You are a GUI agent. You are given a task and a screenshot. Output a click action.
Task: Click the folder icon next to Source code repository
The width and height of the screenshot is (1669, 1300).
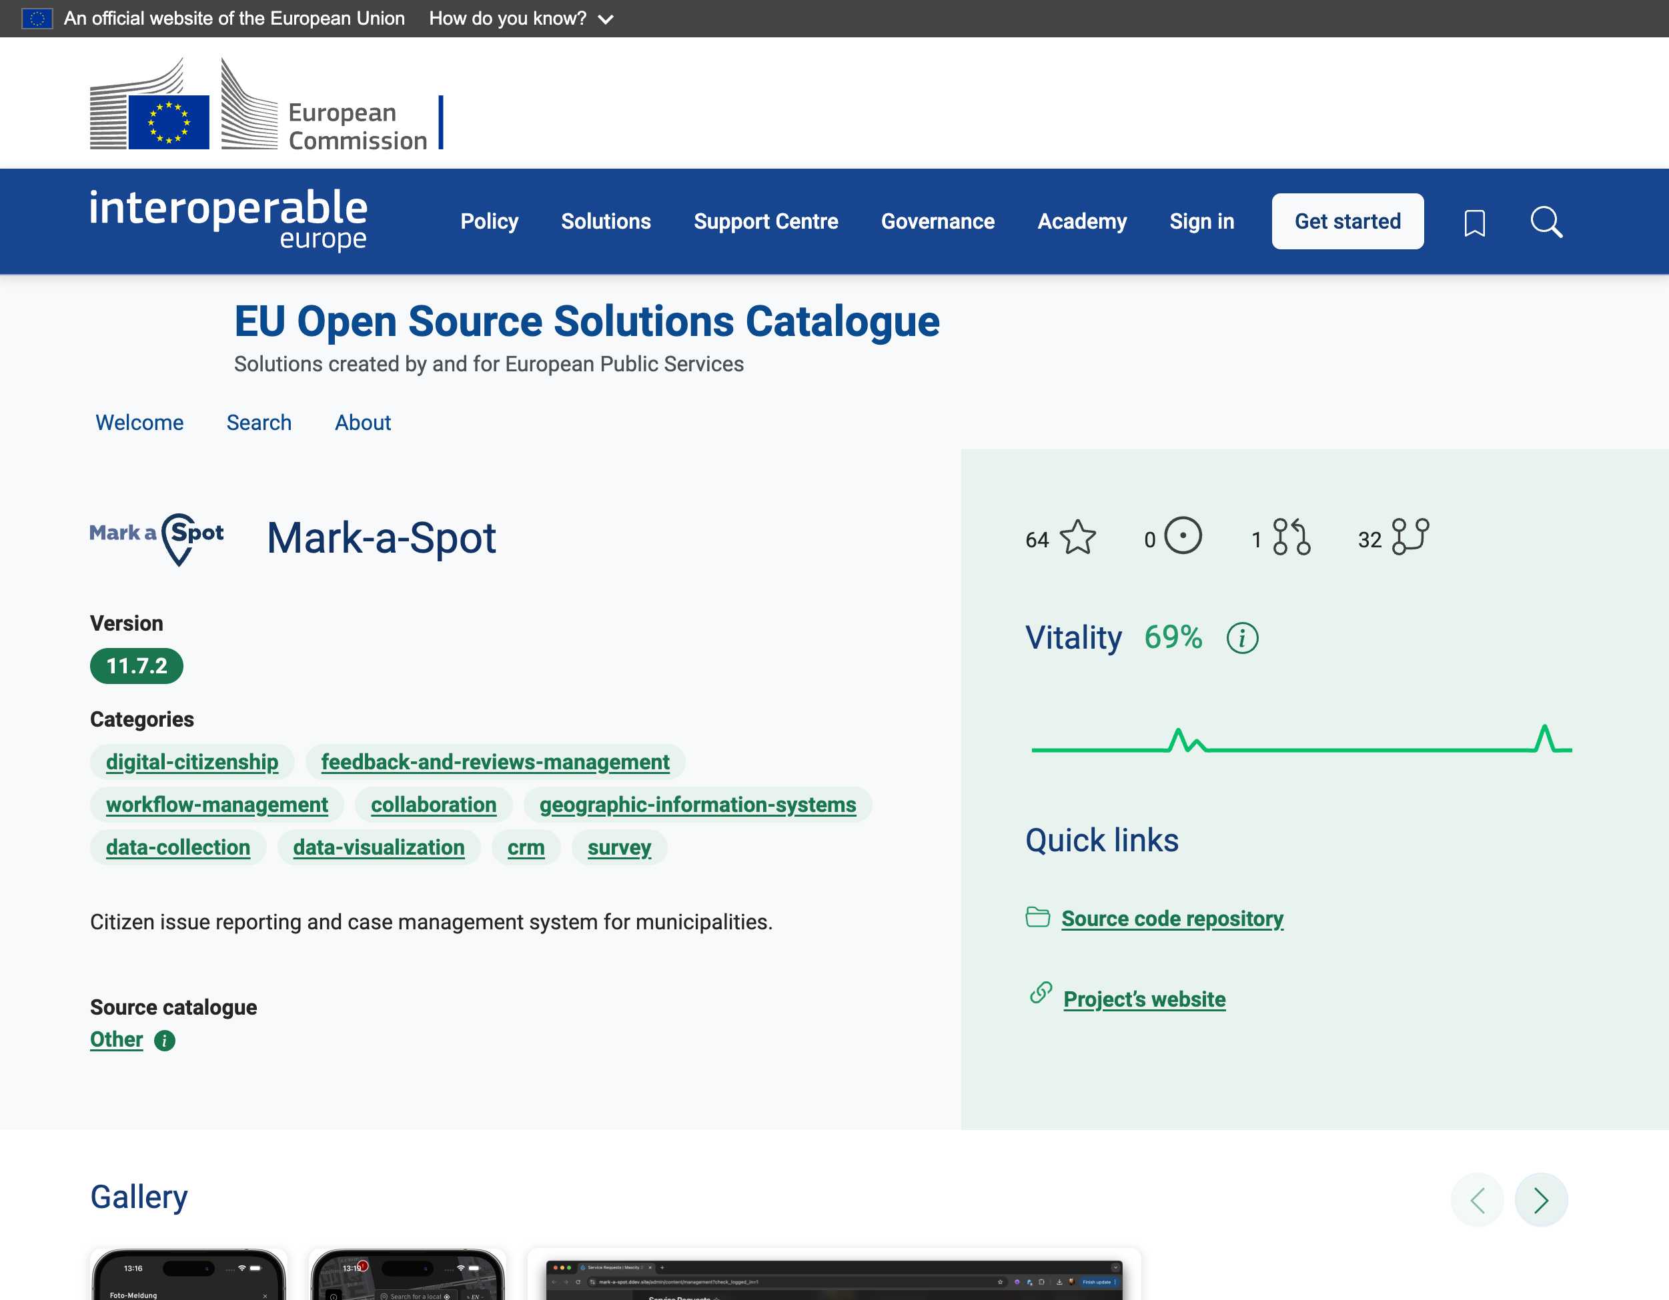(x=1038, y=918)
